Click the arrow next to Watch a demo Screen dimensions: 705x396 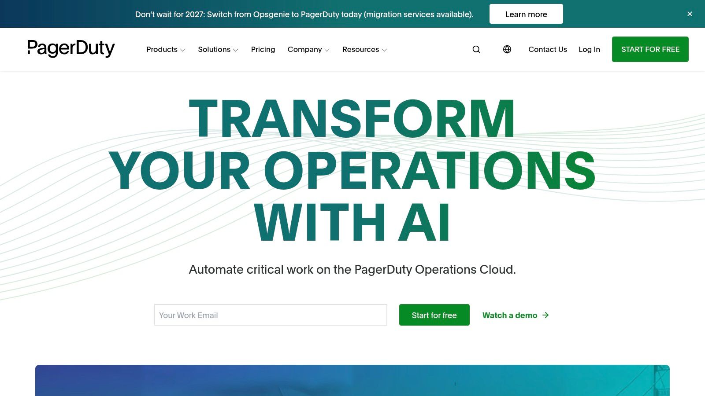[545, 315]
